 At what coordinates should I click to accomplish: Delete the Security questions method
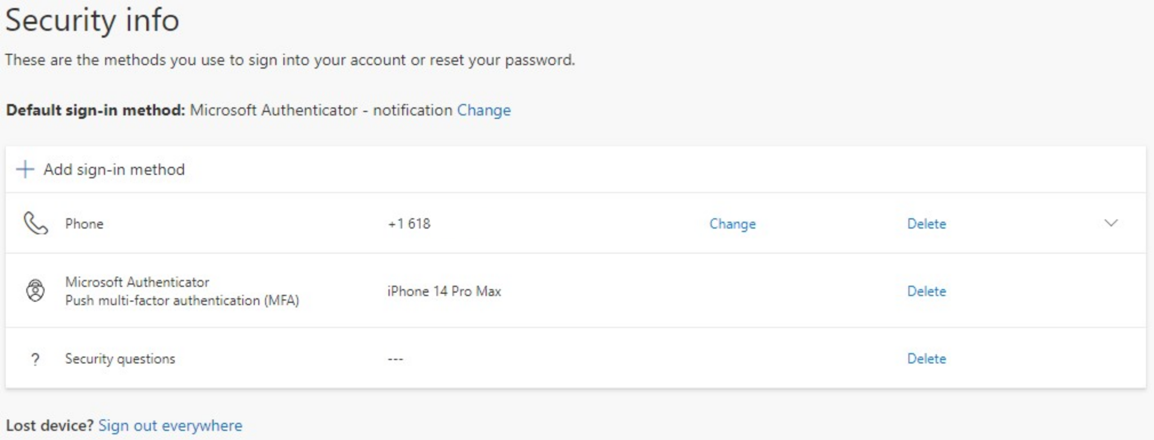pos(927,358)
